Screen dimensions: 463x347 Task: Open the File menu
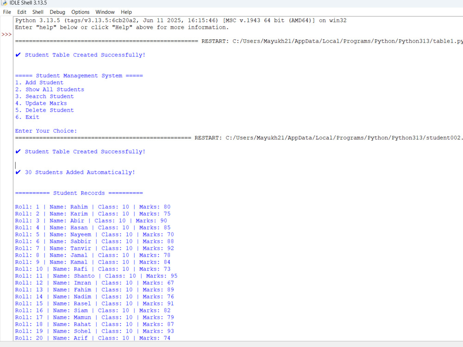pos(7,12)
